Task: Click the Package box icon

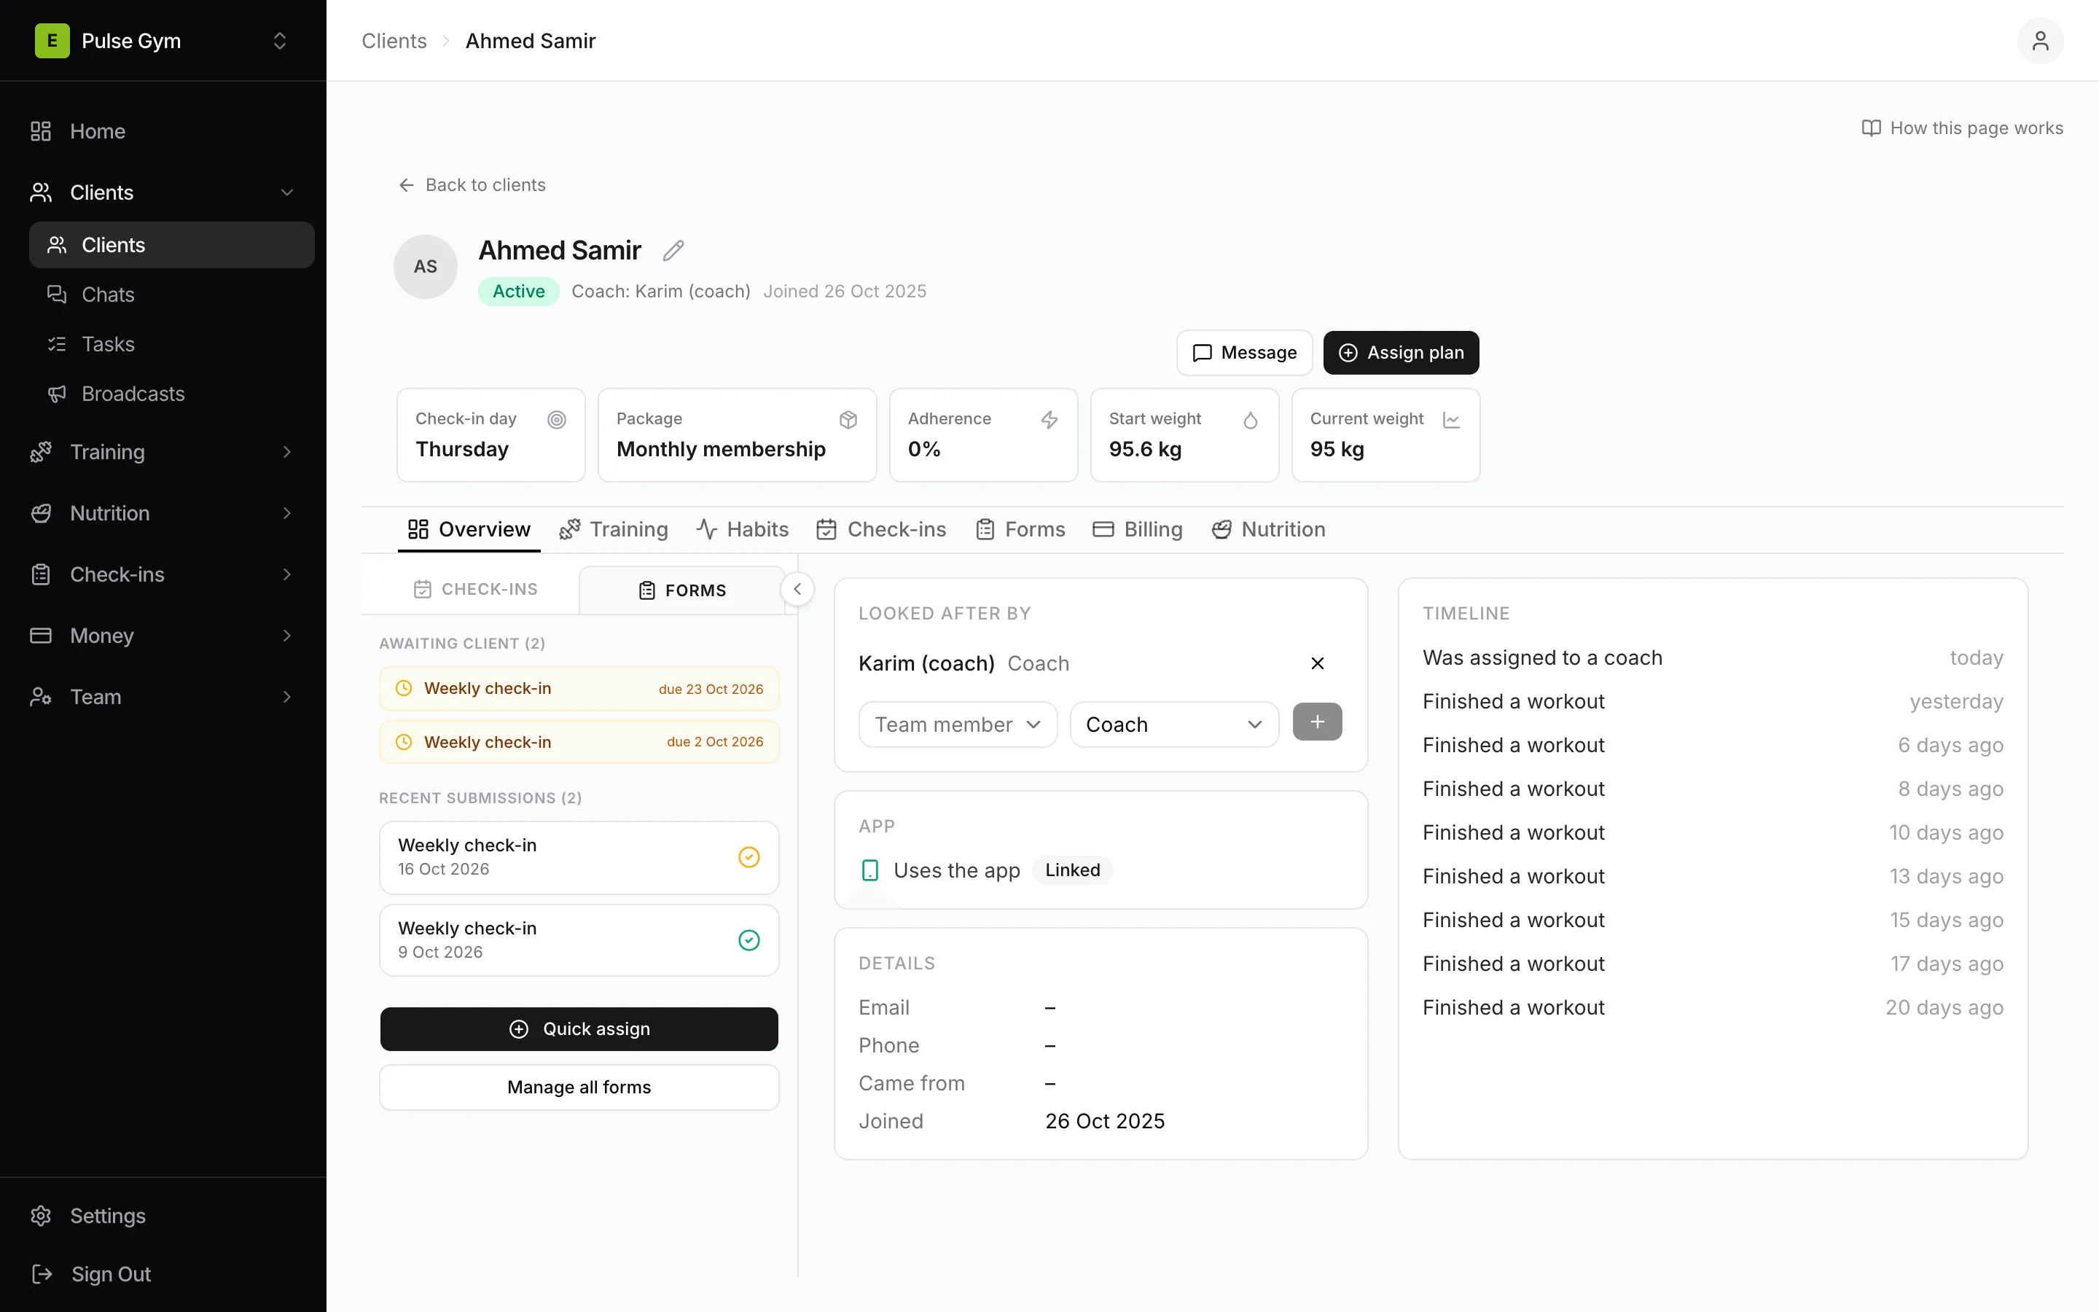Action: 848,420
